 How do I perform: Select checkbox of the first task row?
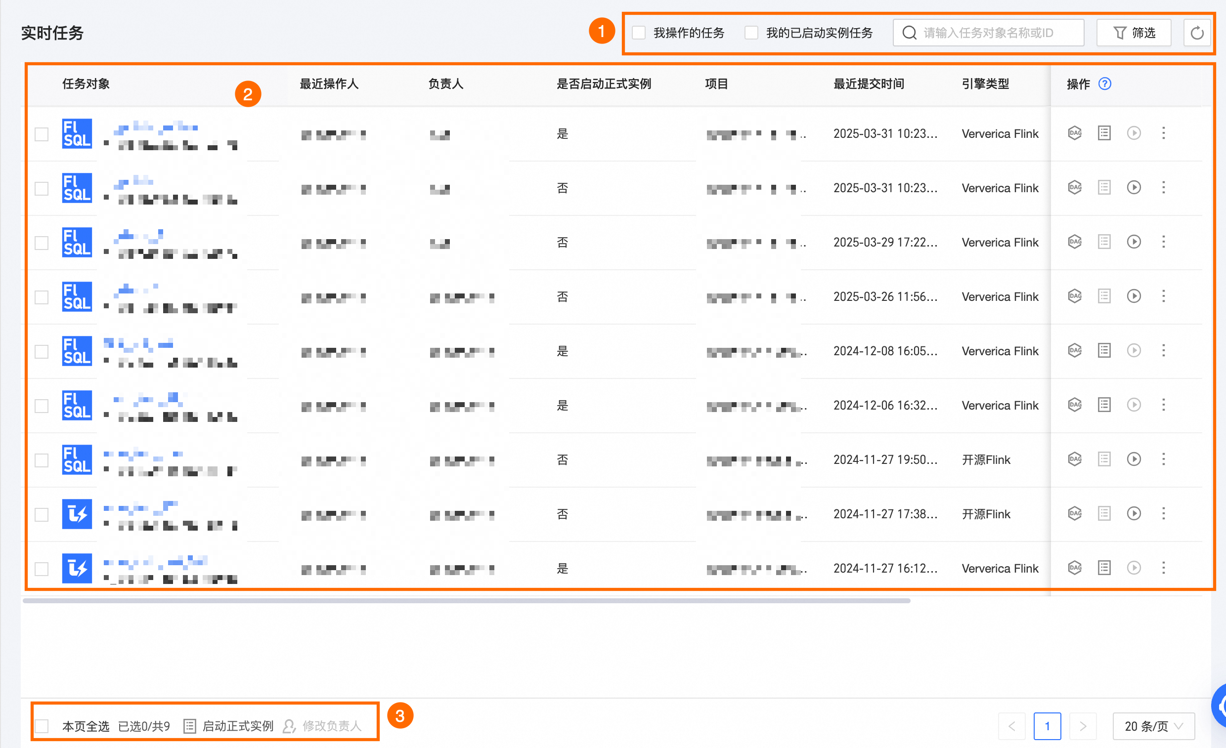(42, 134)
